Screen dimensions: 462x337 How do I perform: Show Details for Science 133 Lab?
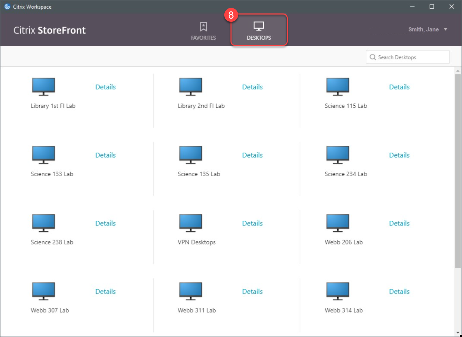(x=105, y=155)
